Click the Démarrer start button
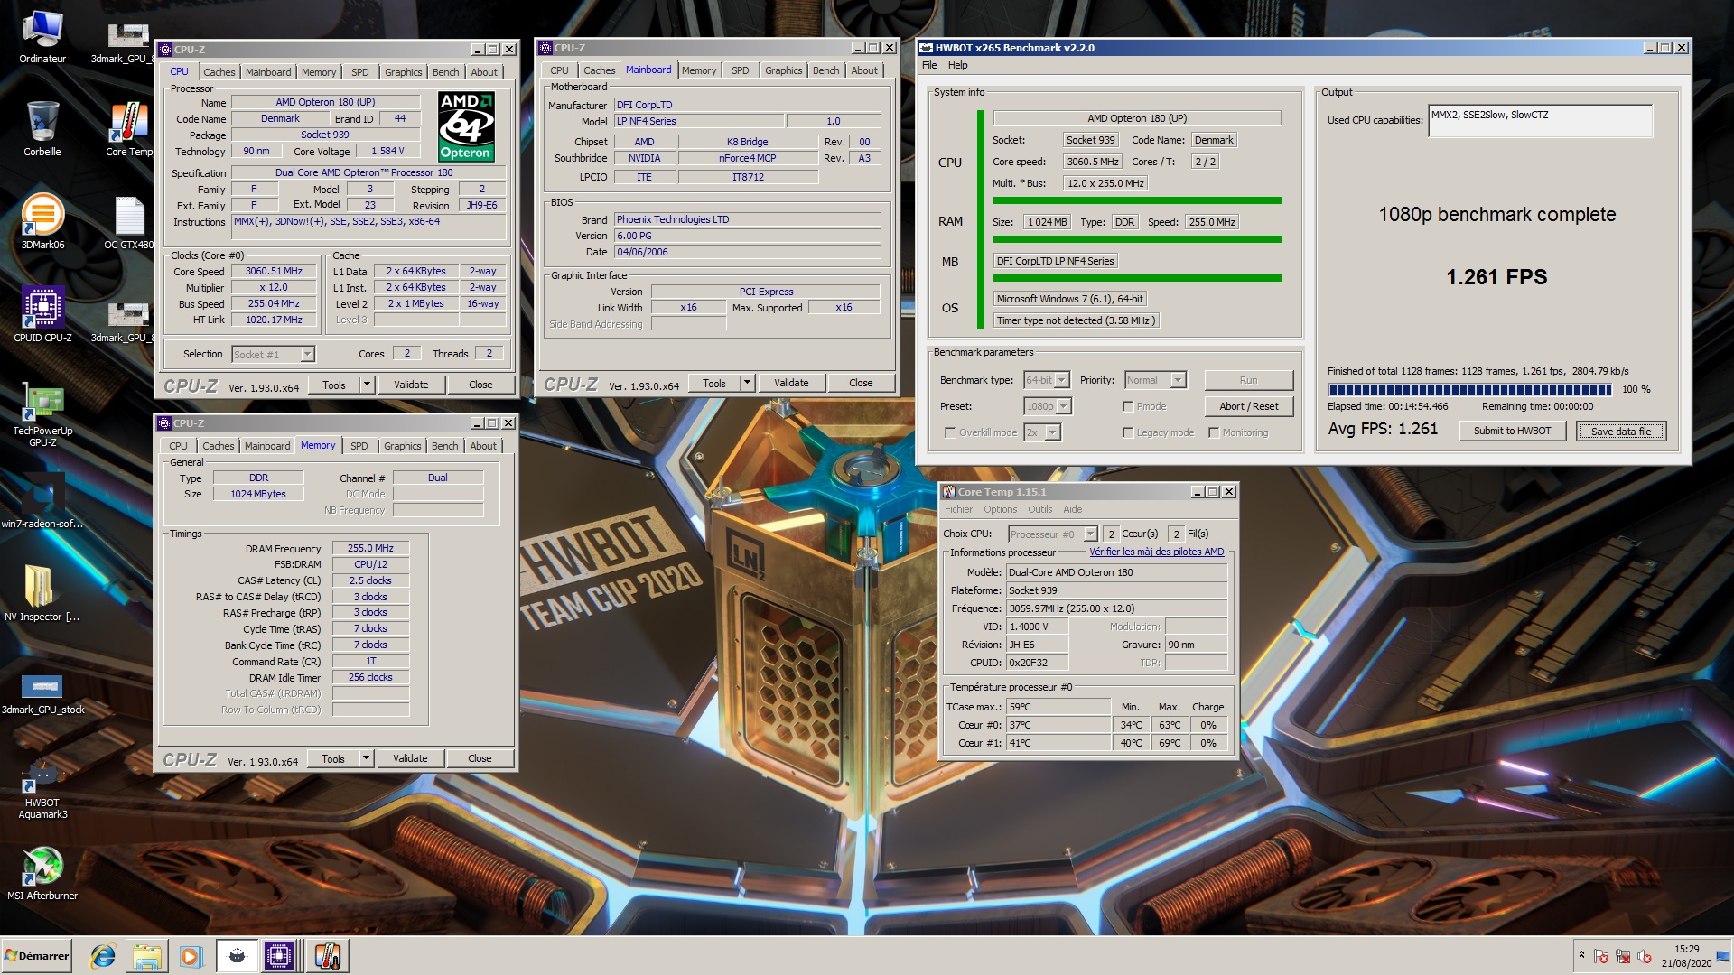 (x=36, y=956)
